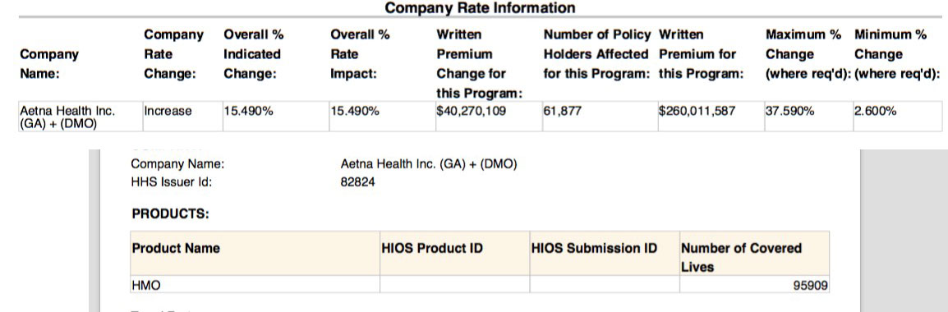Click the Maximum % Change column header

click(x=808, y=54)
